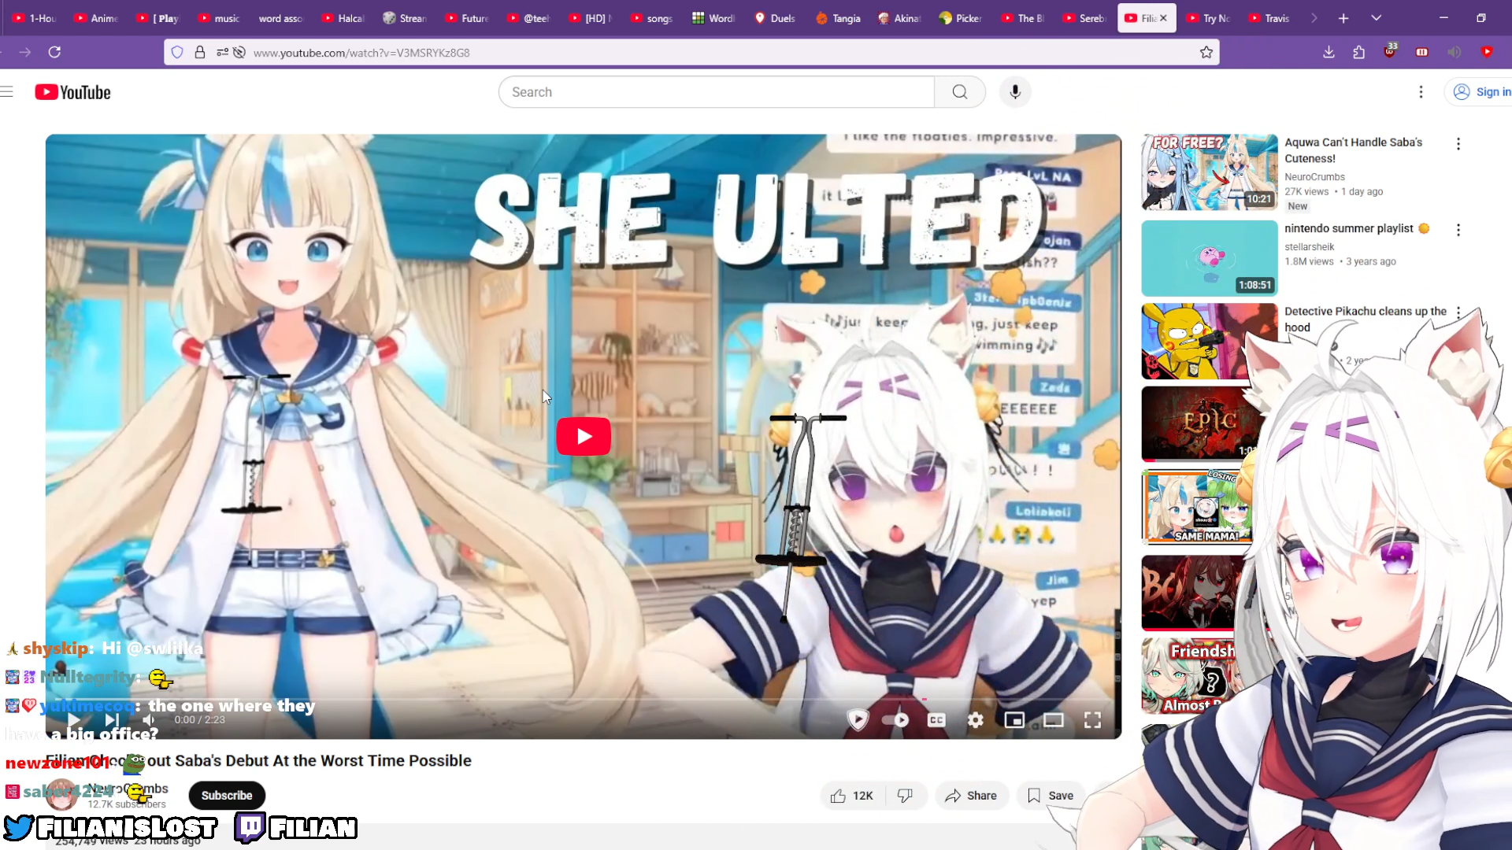Click the search magnifier button
The width and height of the screenshot is (1512, 850).
pos(959,92)
